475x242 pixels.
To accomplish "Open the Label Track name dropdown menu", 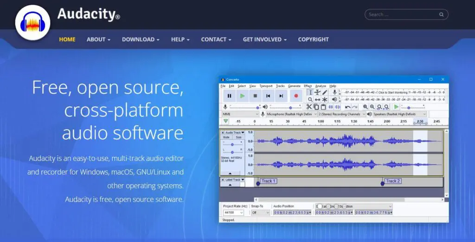I will (x=235, y=180).
